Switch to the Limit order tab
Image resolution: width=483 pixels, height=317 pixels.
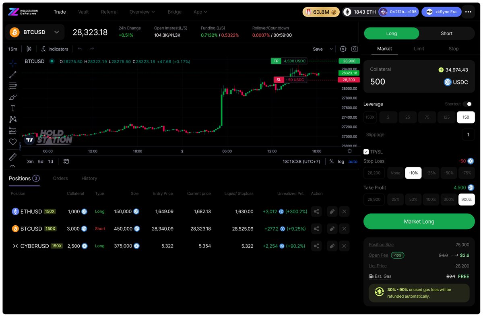[419, 48]
